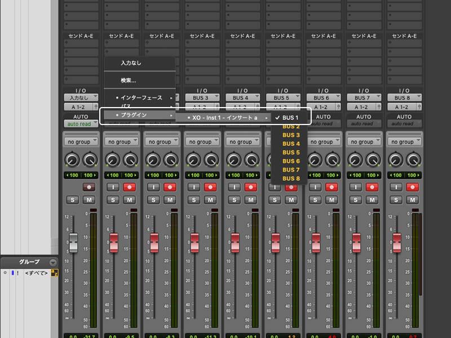
Task: Mute the BUS 3 input track
Action: click(210, 200)
